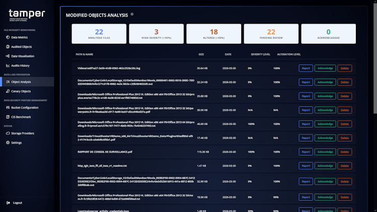The height and width of the screenshot is (212, 377).
Task: Delete the 46.69 KB proofing file row
Action: pos(344,124)
